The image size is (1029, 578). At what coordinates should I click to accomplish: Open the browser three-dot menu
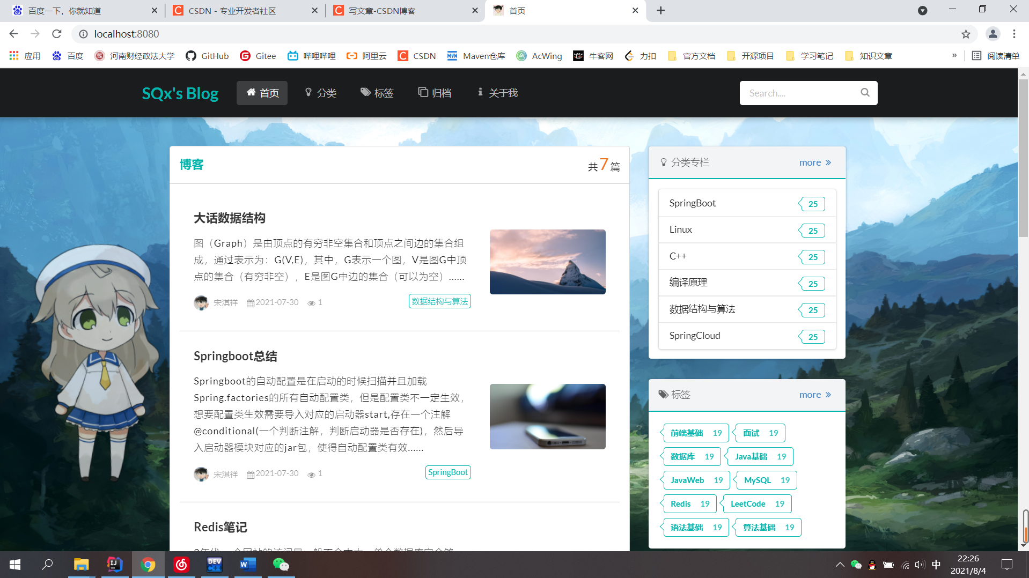(x=1014, y=34)
